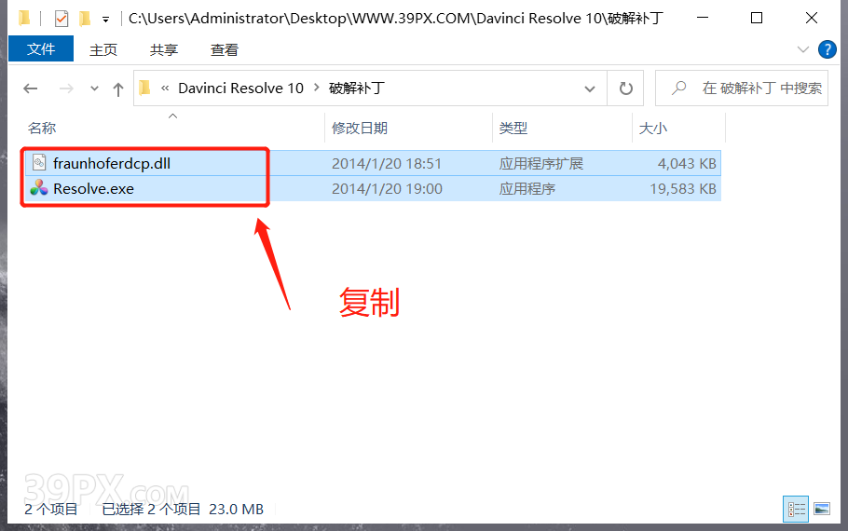Click the fraunhoferdcp.dll file icon

[x=39, y=163]
